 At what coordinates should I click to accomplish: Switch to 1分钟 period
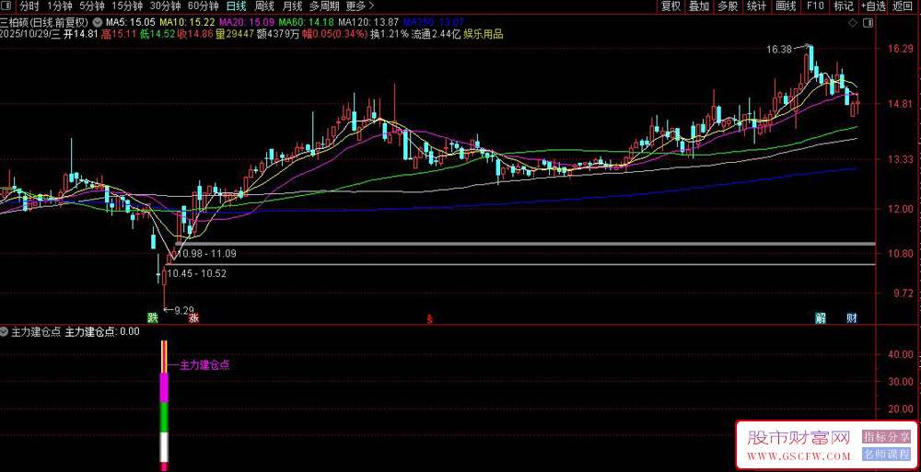(x=59, y=6)
